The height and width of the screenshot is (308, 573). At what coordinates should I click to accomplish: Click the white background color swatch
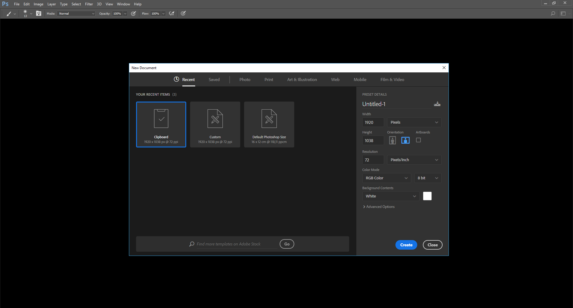click(427, 196)
